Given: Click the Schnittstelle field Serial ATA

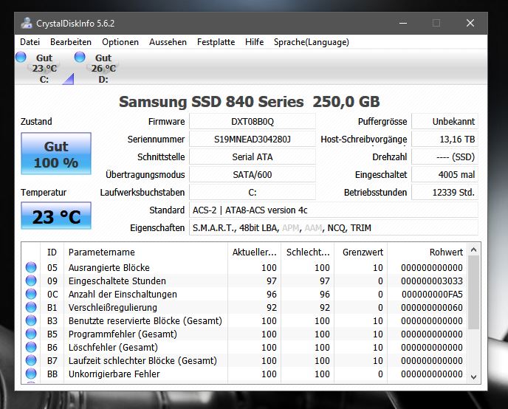Looking at the screenshot, I should point(253,157).
